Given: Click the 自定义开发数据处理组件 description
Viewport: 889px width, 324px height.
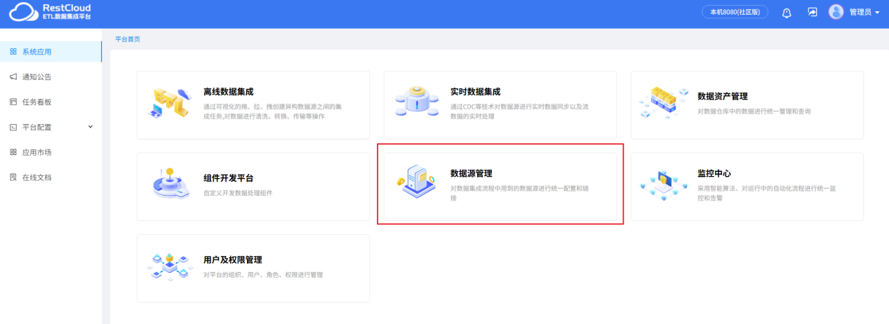Looking at the screenshot, I should (238, 193).
